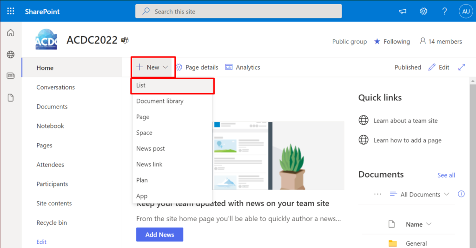Open the Documents ellipsis more options
This screenshot has height=248, width=476.
click(x=377, y=194)
